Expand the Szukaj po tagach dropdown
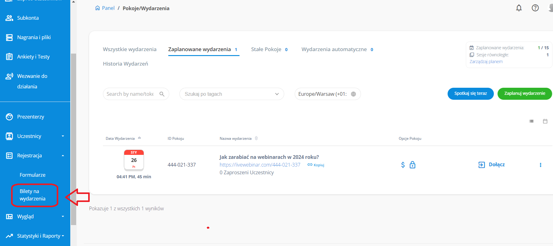This screenshot has height=246, width=553. tap(276, 94)
